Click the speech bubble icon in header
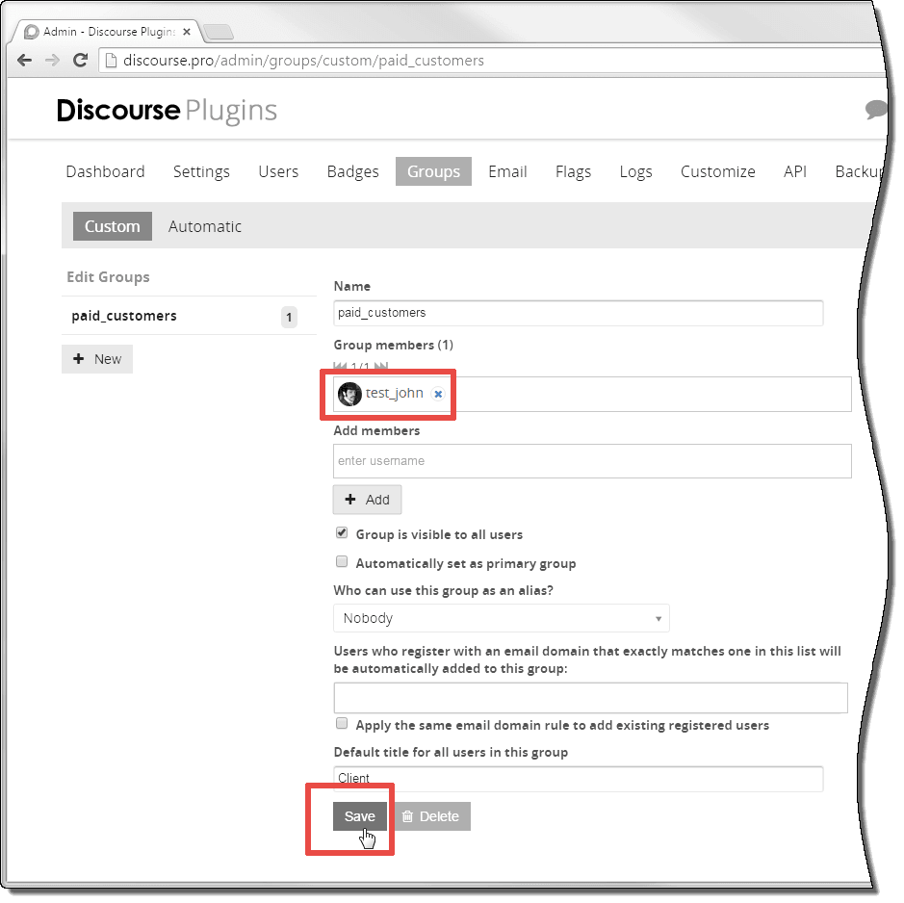Screen dimensions: 904x903 tap(875, 109)
